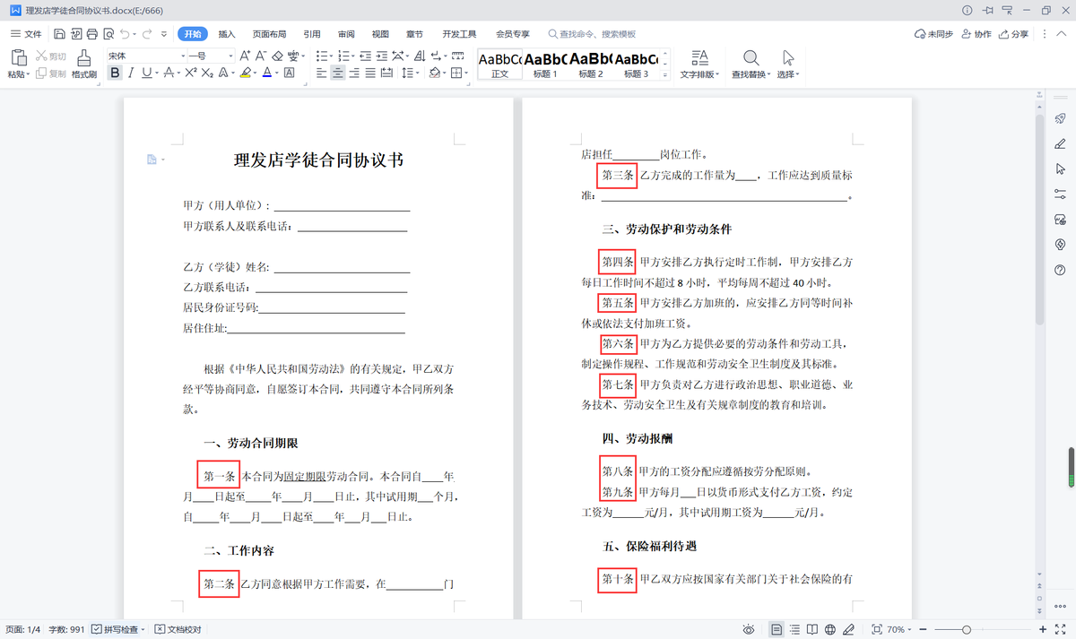1076x639 pixels.
Task: Click the Collaborate (协作) button
Action: 976,34
